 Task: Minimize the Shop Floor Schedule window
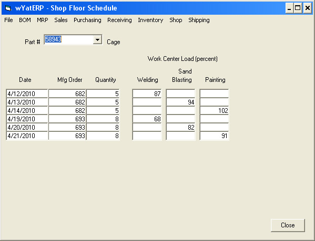click(x=289, y=8)
